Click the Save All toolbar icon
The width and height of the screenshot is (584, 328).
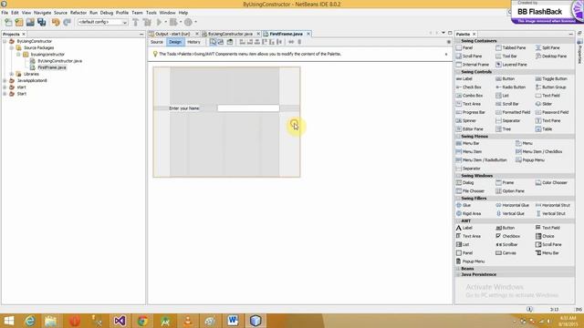41,22
